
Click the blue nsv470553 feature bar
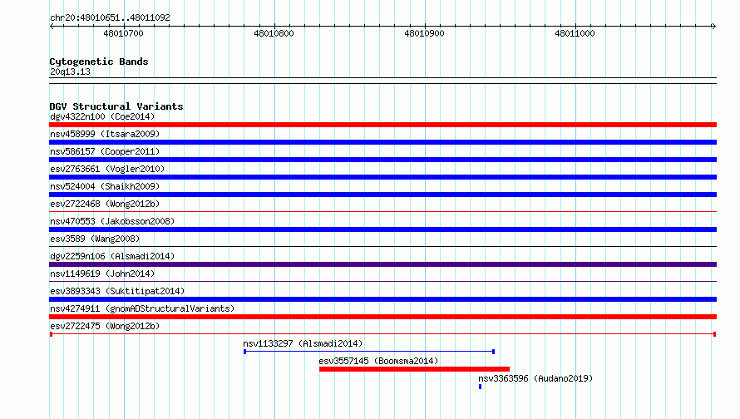382,229
